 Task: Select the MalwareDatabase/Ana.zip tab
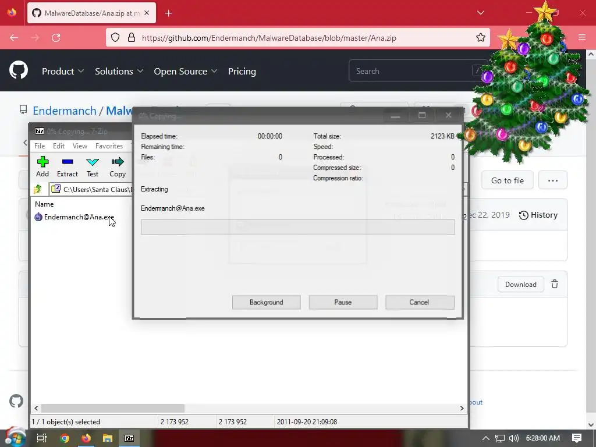pos(91,13)
